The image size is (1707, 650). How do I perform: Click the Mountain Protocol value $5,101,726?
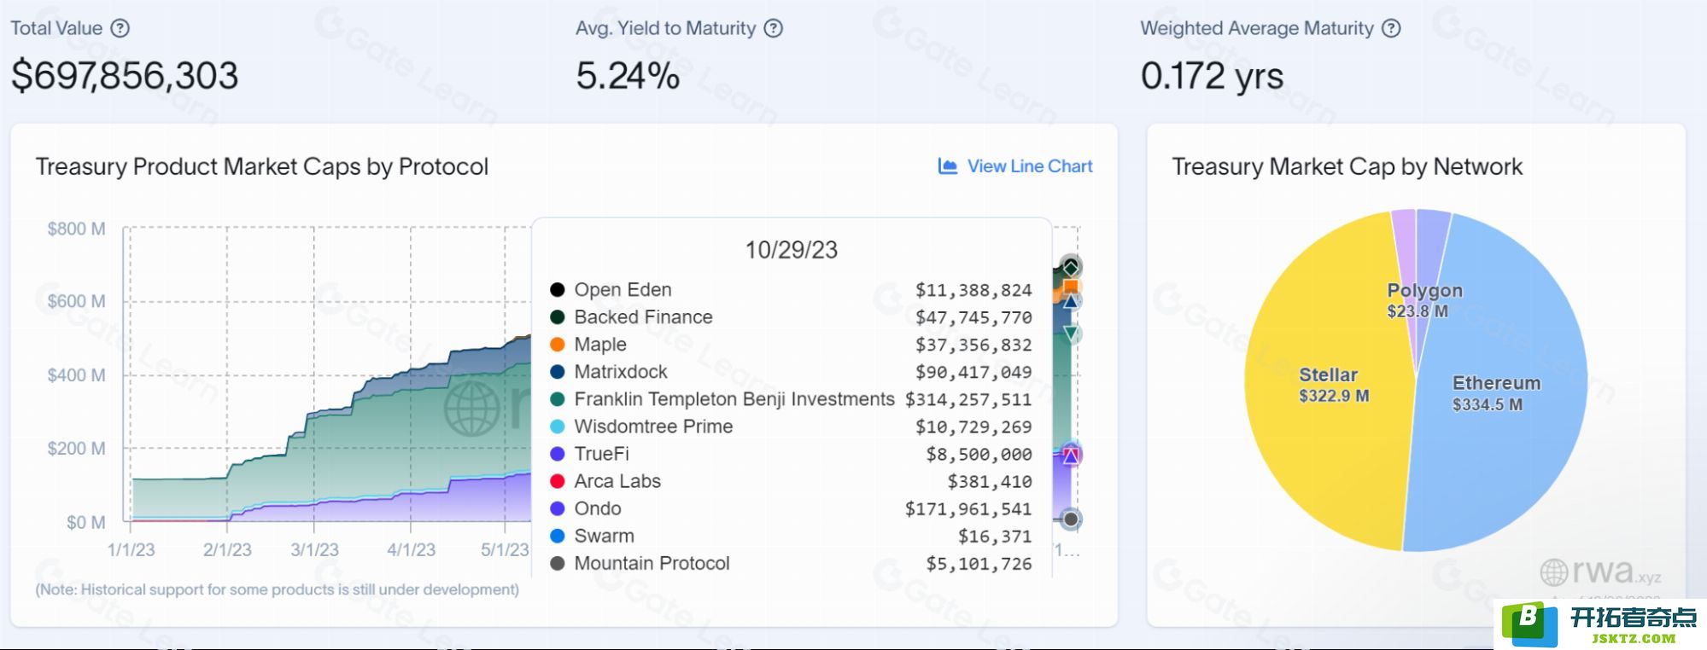pyautogui.click(x=979, y=564)
